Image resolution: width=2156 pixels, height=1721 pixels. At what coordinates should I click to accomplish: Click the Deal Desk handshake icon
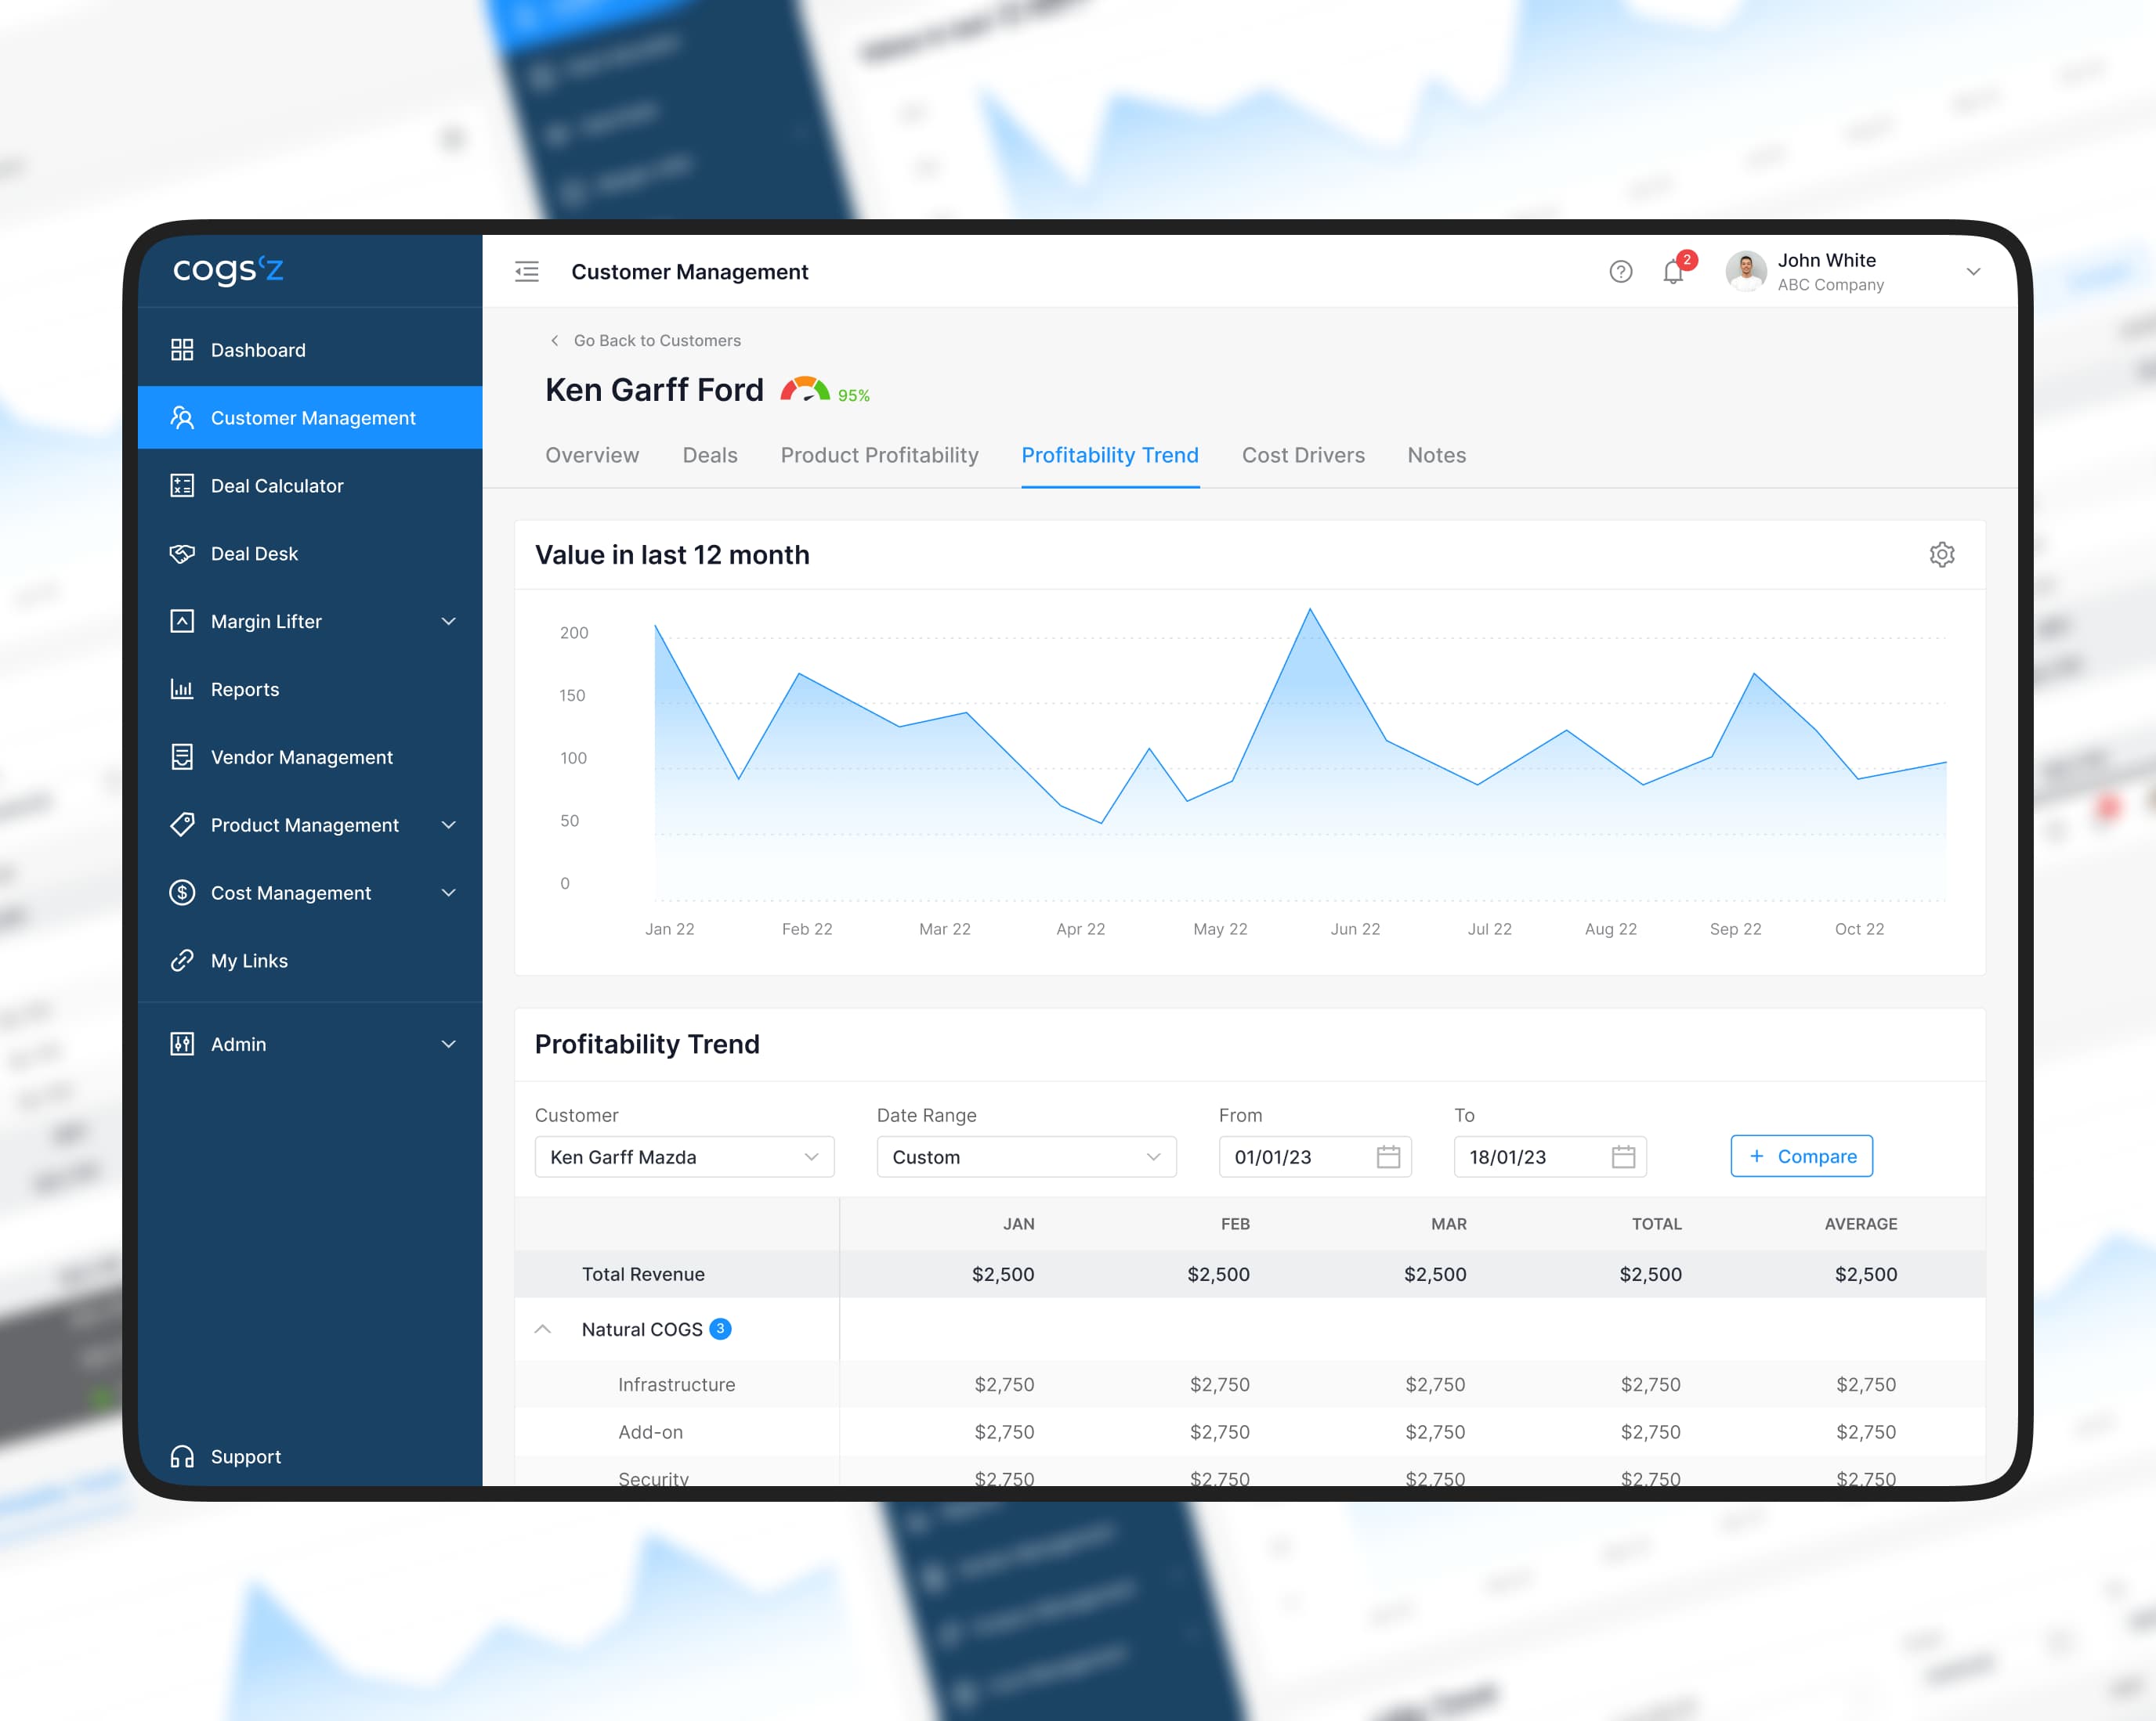tap(182, 554)
